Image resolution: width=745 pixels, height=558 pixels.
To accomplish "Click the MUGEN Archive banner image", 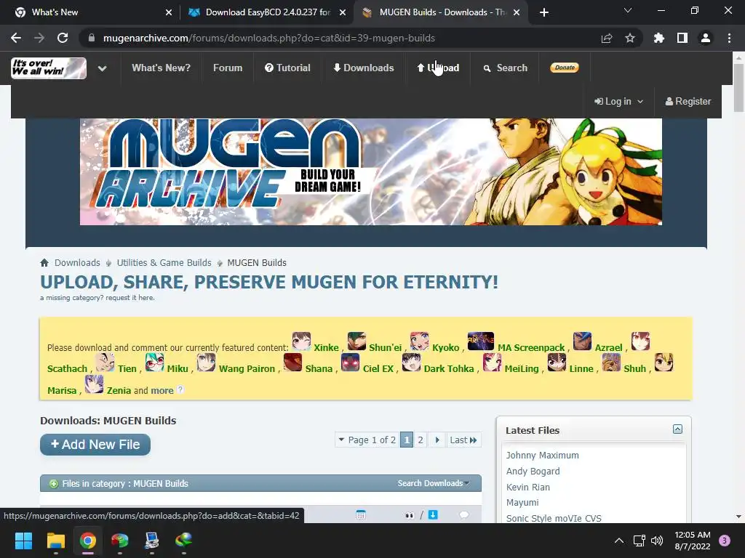I will 370,171.
